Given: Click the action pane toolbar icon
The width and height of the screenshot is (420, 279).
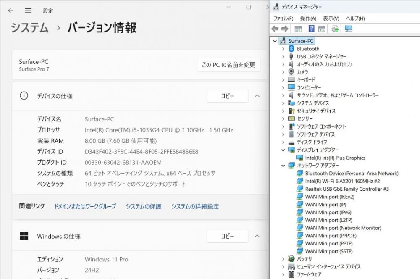Looking at the screenshot, I should (x=321, y=29).
